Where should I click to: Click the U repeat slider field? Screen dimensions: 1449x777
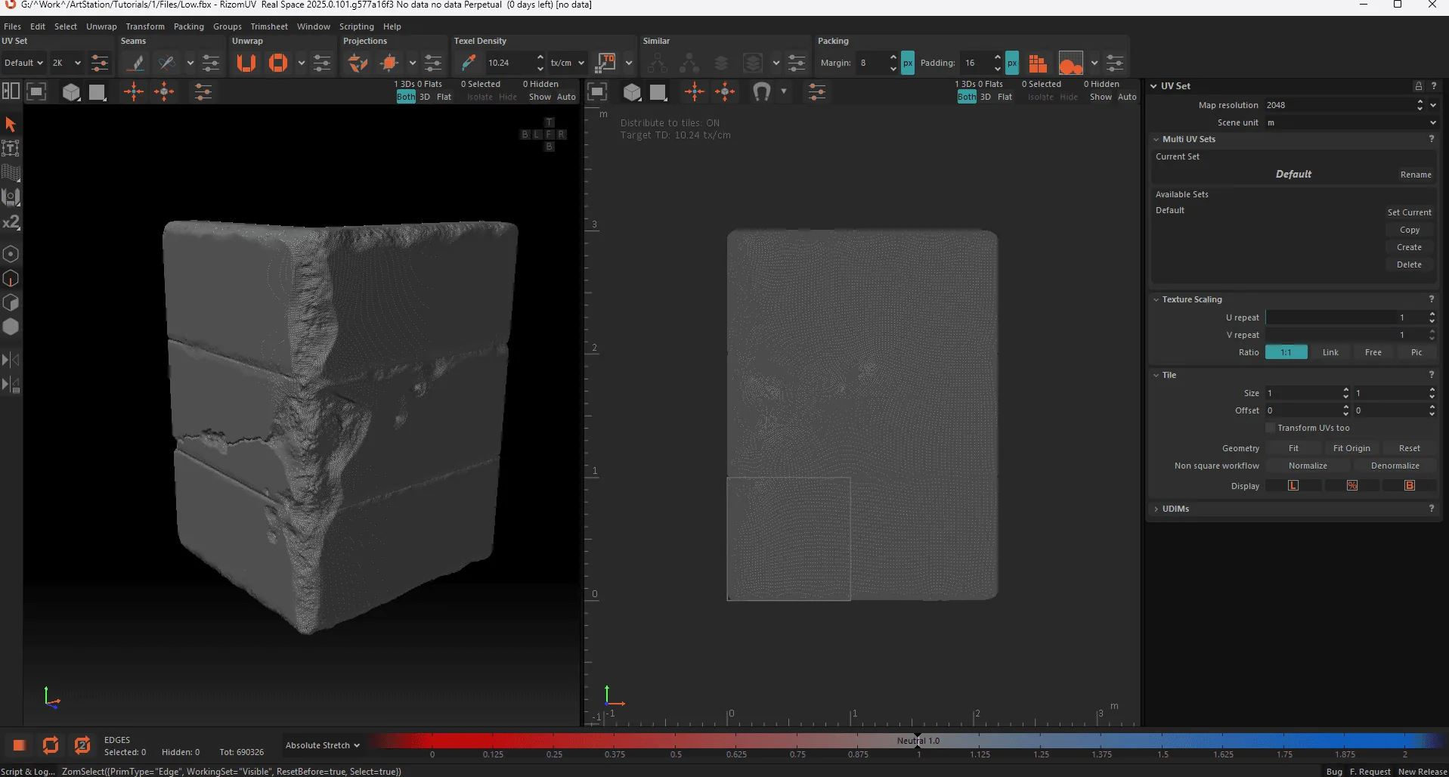tap(1345, 317)
